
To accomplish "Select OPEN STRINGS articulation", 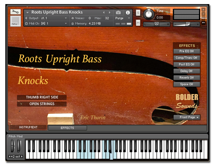I will point(42,104).
